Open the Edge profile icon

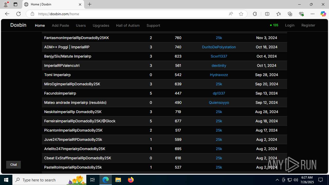pyautogui.click(x=6, y=4)
